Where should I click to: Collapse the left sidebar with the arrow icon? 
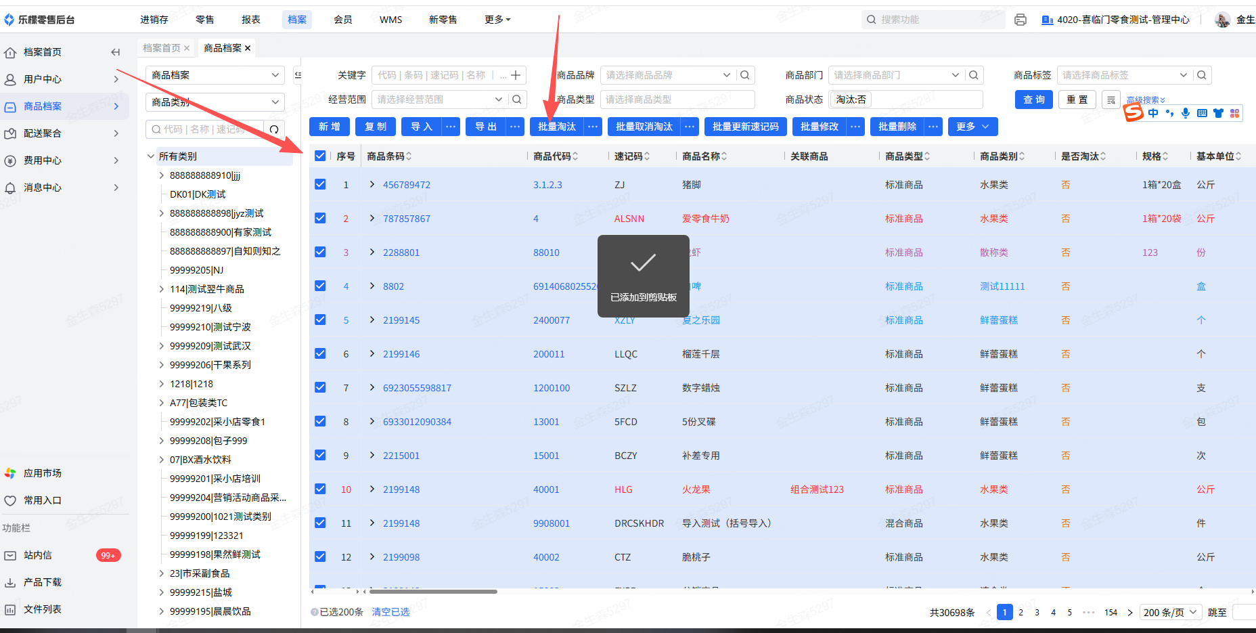tap(116, 52)
